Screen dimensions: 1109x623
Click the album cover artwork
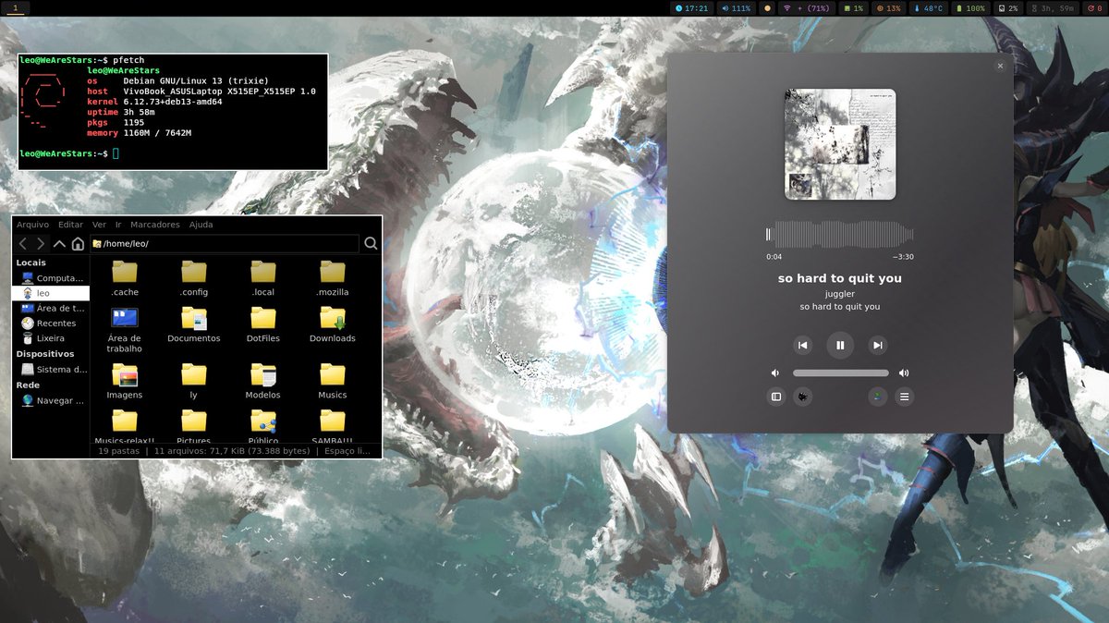click(x=840, y=144)
